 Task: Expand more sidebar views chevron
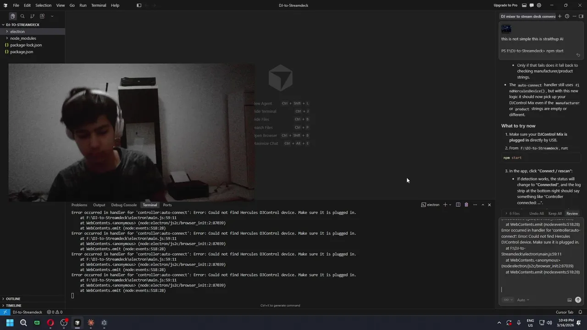[x=52, y=16]
